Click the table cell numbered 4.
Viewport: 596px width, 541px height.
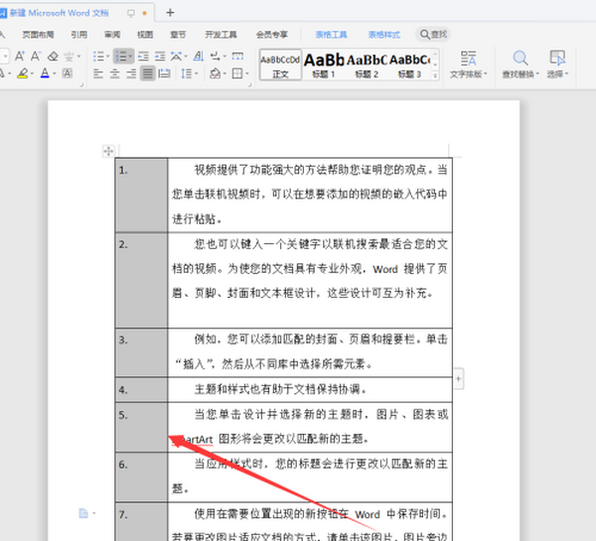pos(141,390)
